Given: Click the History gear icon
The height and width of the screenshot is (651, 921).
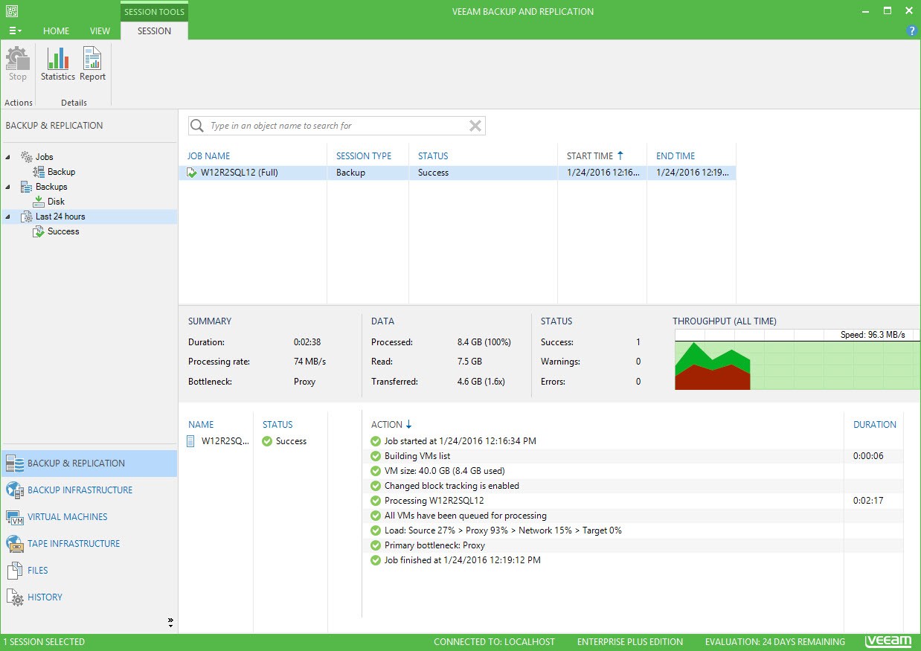Looking at the screenshot, I should pos(15,597).
